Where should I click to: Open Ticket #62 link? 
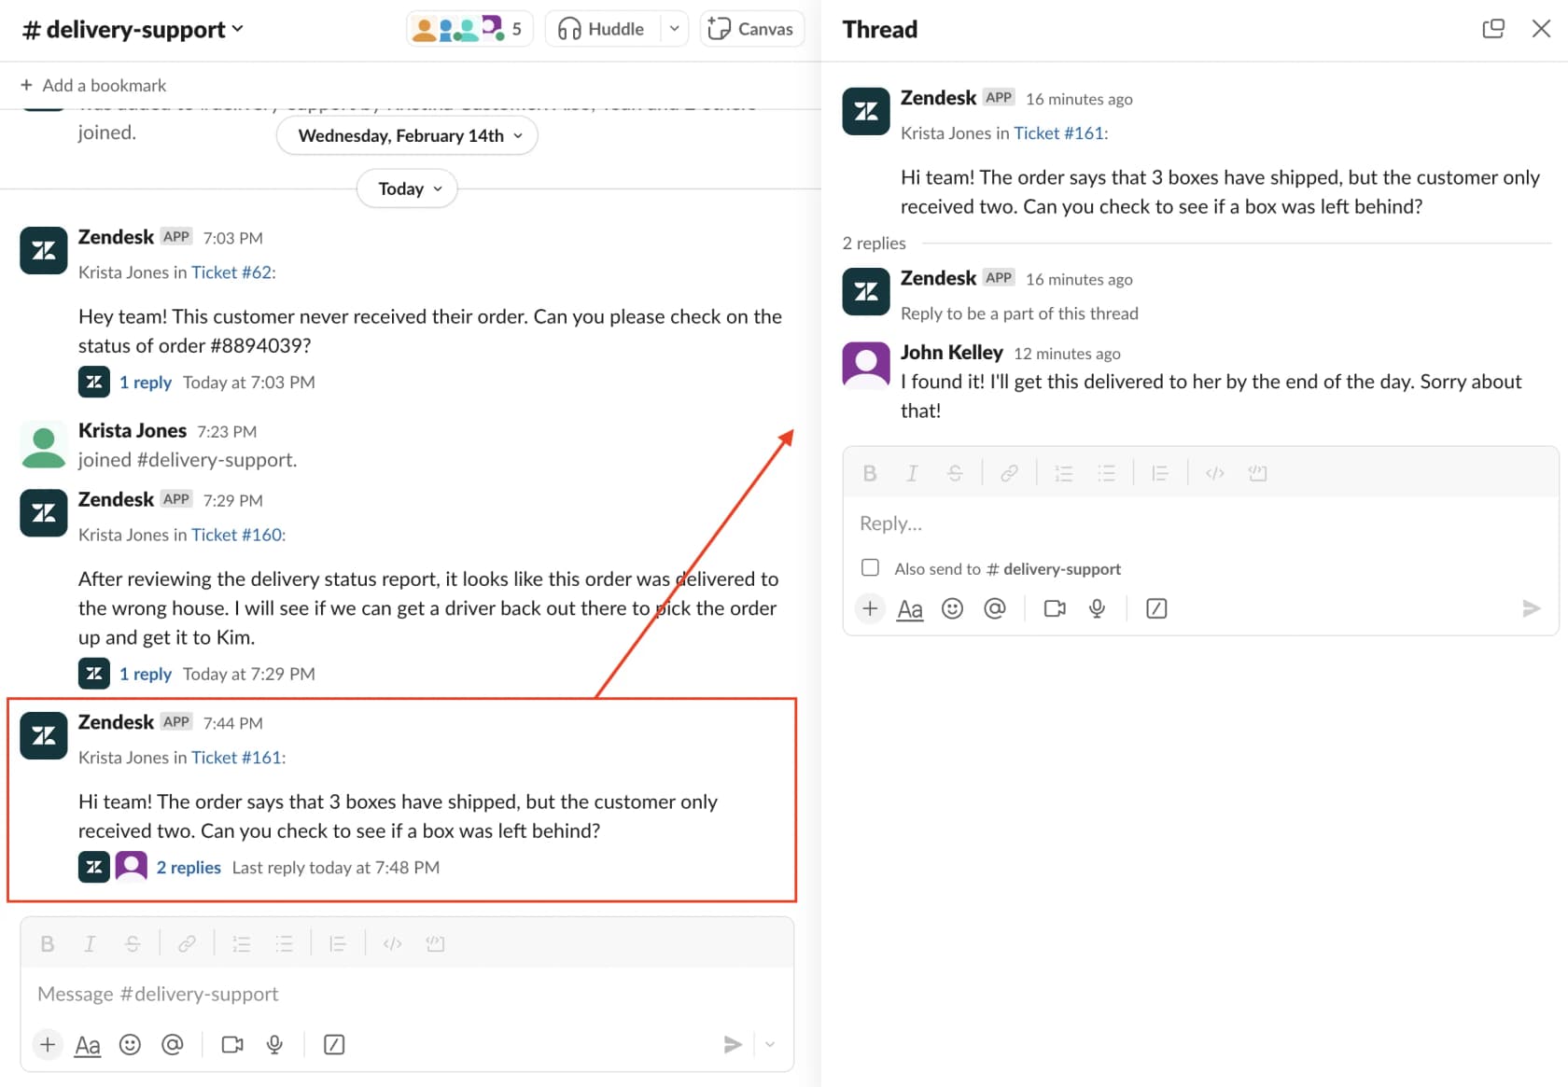click(231, 272)
